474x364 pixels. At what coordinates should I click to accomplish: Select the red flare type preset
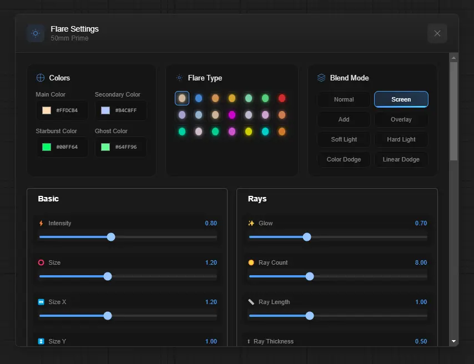click(282, 98)
